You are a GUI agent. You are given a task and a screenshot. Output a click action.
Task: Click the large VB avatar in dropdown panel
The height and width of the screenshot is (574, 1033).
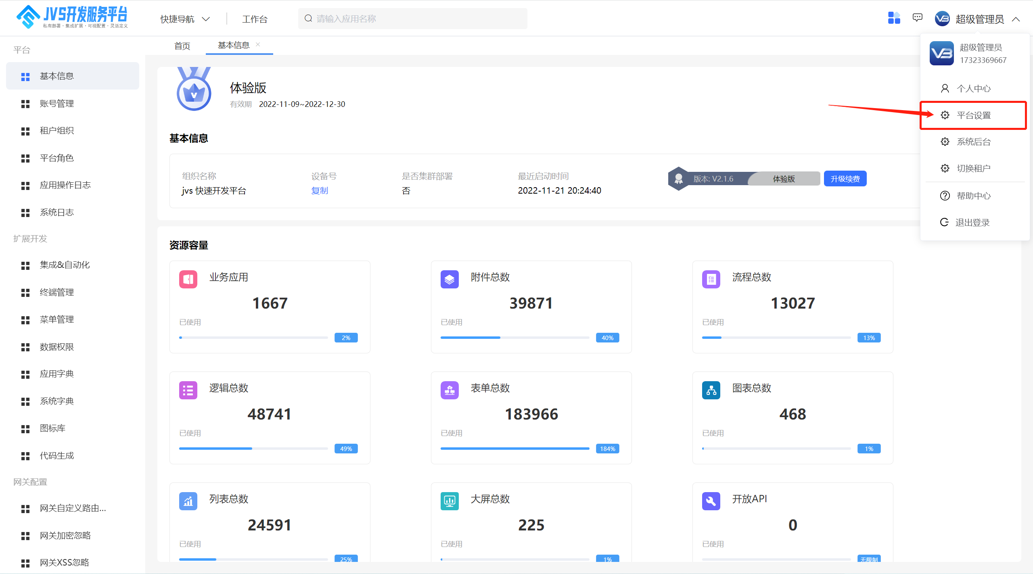(942, 53)
